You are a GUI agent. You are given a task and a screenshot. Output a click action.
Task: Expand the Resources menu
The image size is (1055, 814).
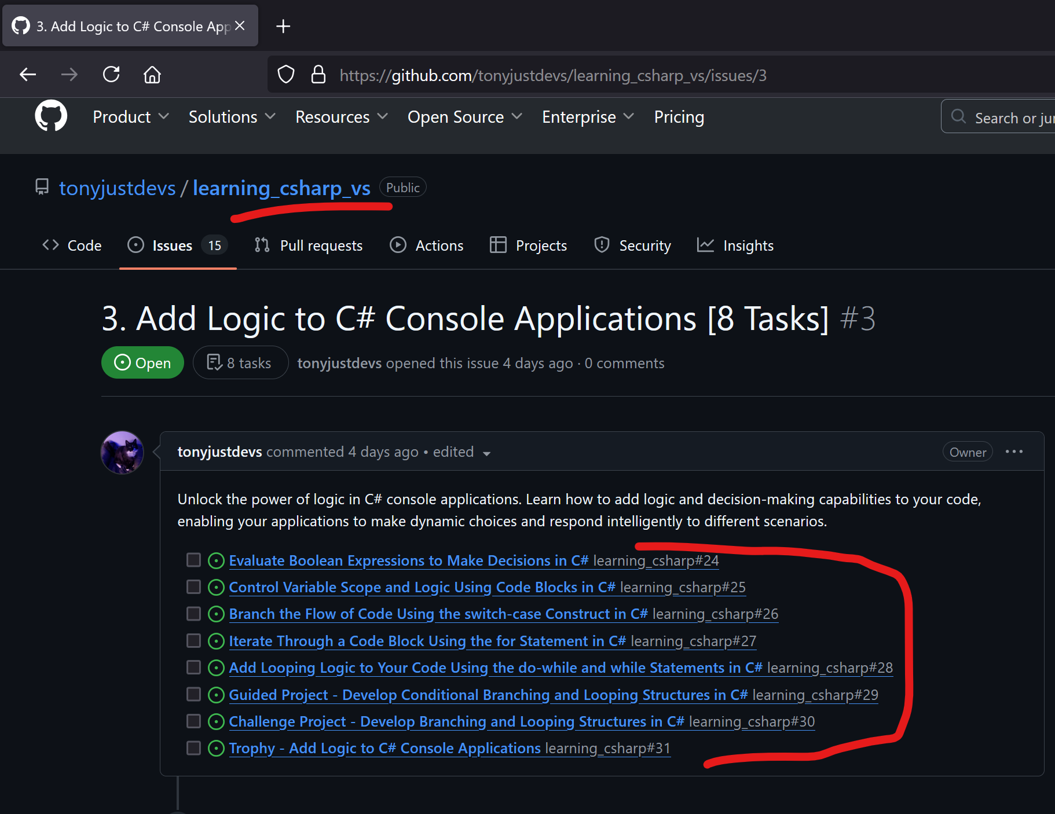click(x=342, y=117)
